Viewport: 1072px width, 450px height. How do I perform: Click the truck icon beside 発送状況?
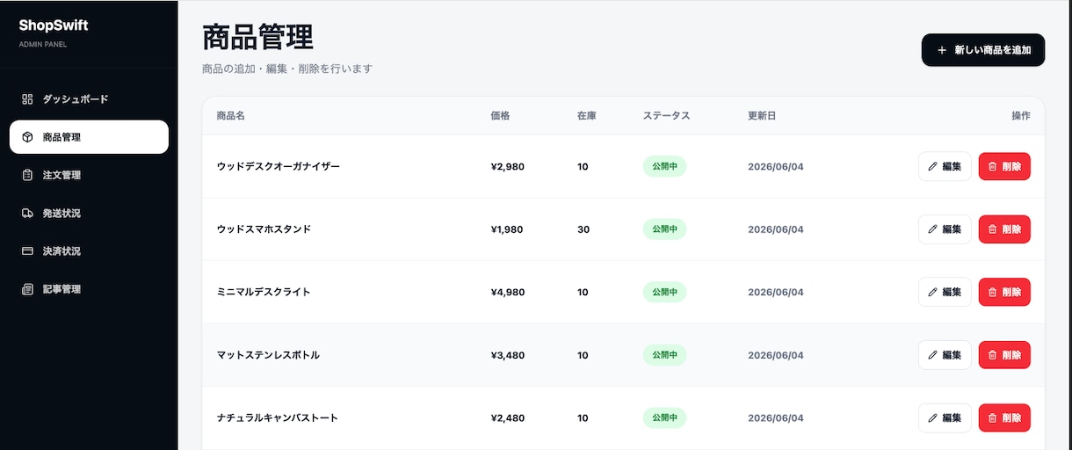click(27, 213)
